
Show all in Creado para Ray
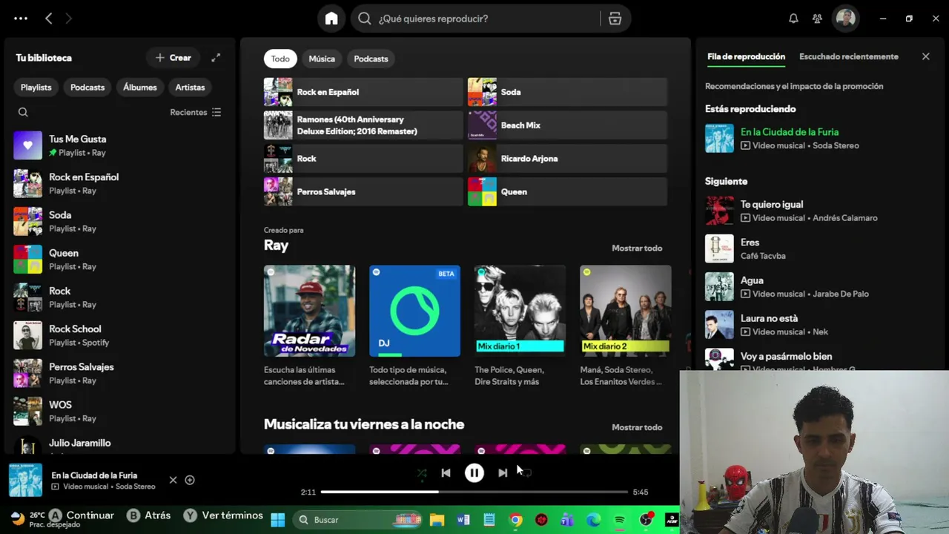[637, 248]
